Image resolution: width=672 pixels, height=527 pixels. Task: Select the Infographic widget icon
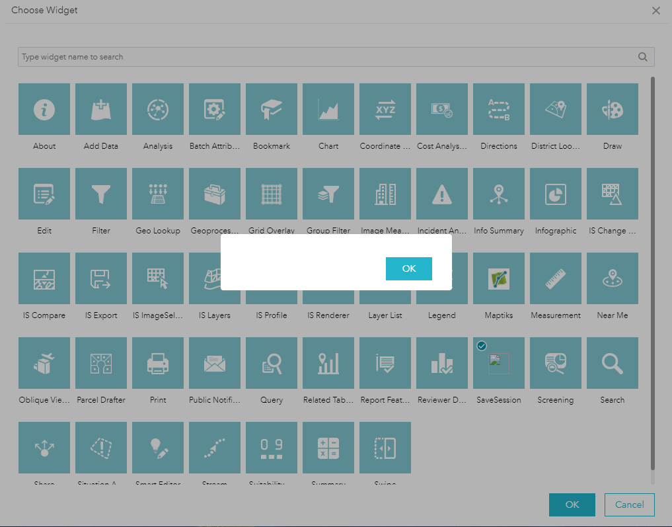pyautogui.click(x=555, y=194)
